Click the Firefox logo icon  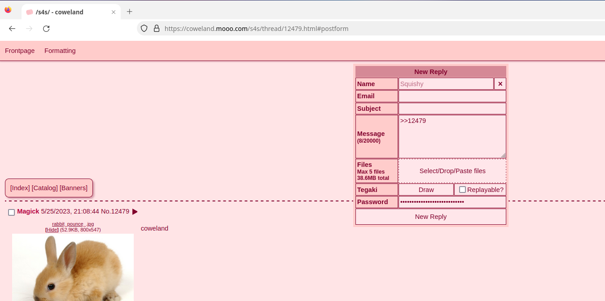click(8, 10)
